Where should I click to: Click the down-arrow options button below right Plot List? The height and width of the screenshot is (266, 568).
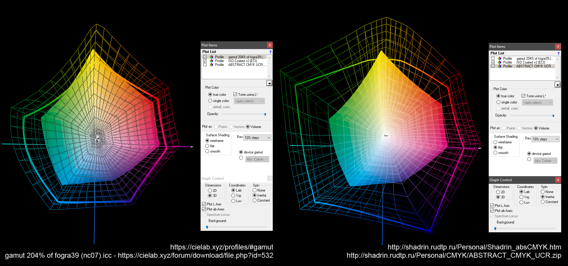pyautogui.click(x=557, y=85)
